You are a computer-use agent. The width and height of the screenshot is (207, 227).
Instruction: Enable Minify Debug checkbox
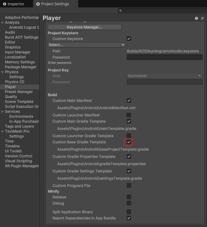point(129,203)
